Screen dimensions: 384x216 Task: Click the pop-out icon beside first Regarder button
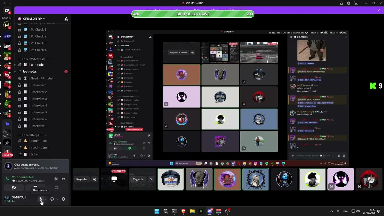pos(94,179)
